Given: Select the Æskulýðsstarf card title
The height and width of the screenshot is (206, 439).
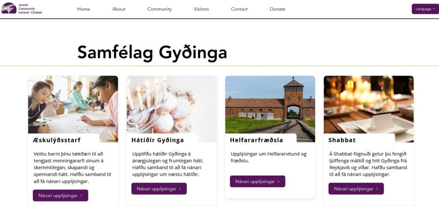Looking at the screenshot, I should [x=56, y=140].
